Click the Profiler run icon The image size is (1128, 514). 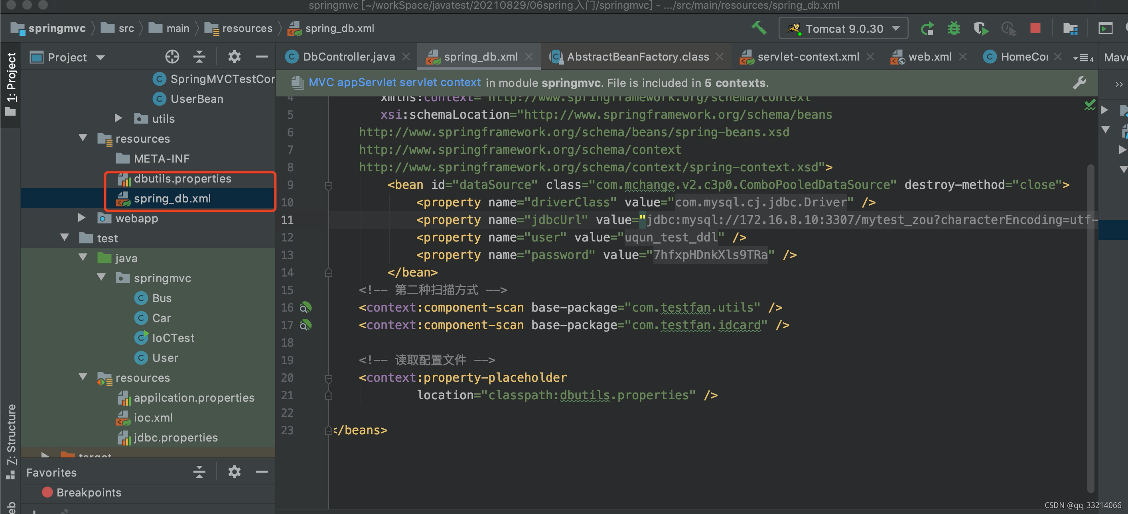click(x=1008, y=28)
